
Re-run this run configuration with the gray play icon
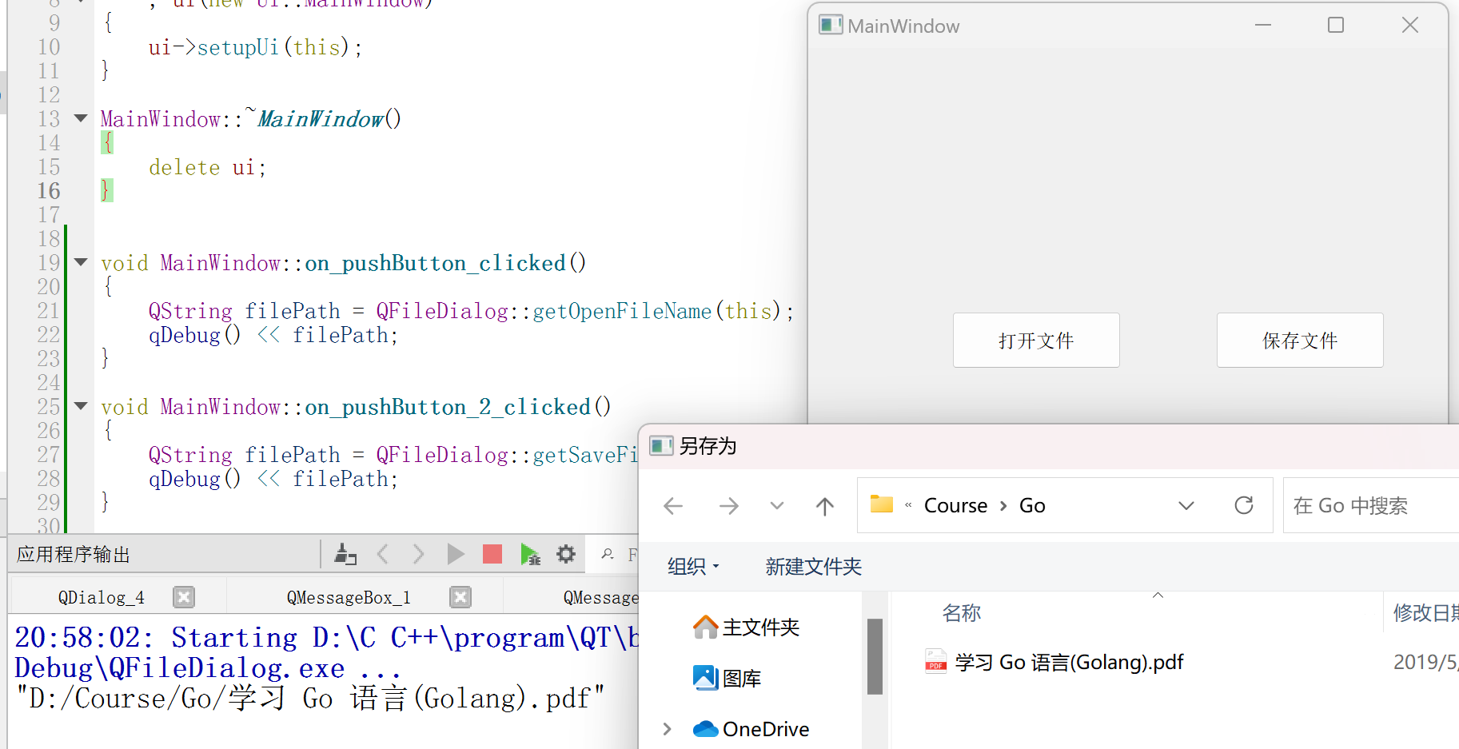tap(456, 554)
